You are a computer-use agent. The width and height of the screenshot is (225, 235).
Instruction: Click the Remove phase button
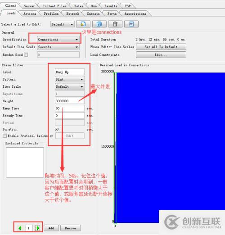(70, 228)
